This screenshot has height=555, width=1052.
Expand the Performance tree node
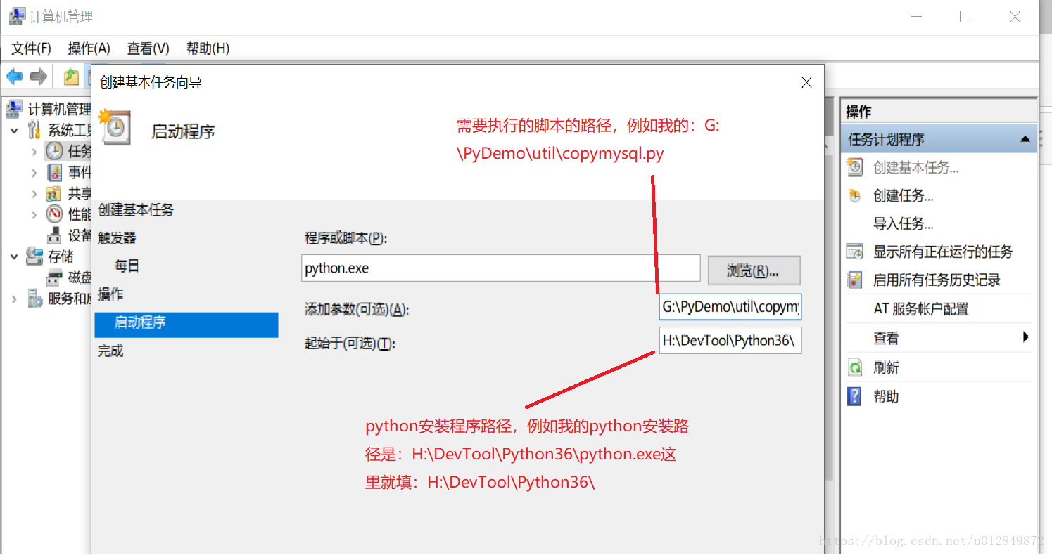[34, 214]
